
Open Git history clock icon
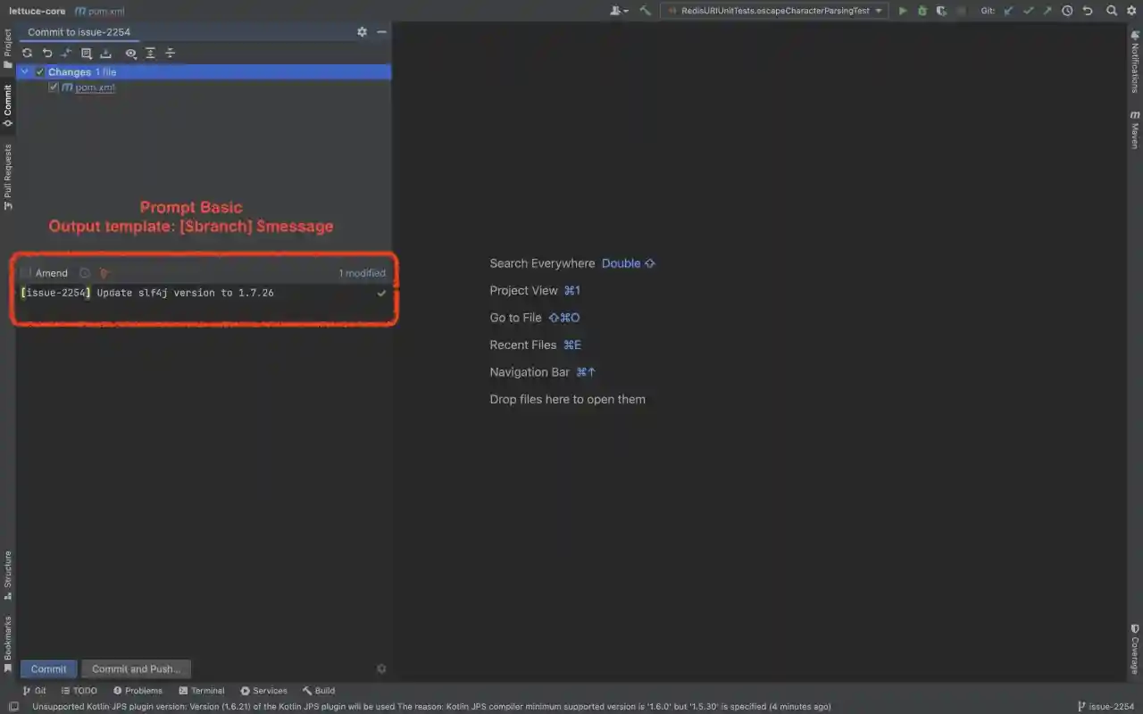(x=1067, y=11)
